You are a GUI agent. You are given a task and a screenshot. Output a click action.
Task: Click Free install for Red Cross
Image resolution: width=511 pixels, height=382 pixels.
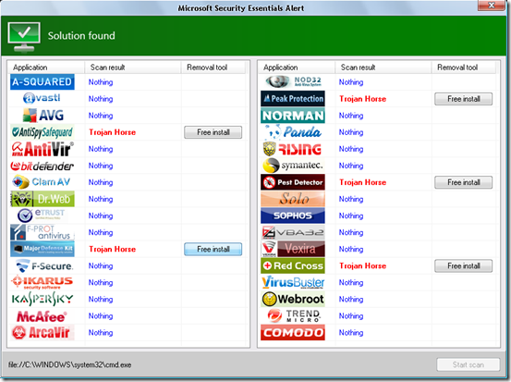[x=464, y=265]
